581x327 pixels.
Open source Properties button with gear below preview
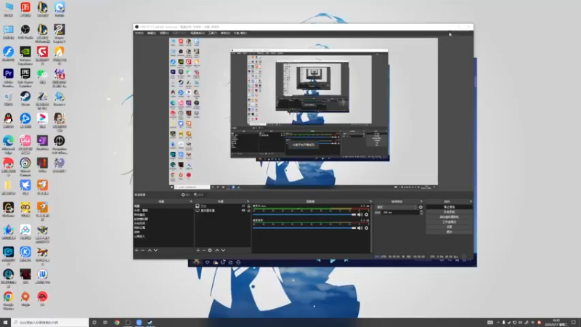tap(186, 195)
